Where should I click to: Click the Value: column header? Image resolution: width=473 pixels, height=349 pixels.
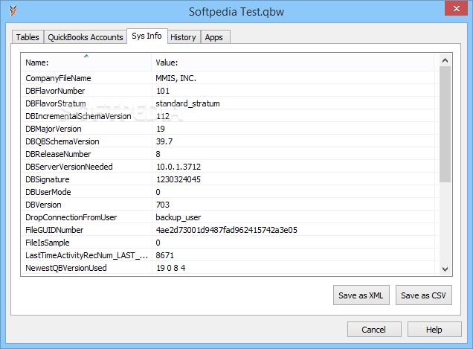tap(292, 63)
